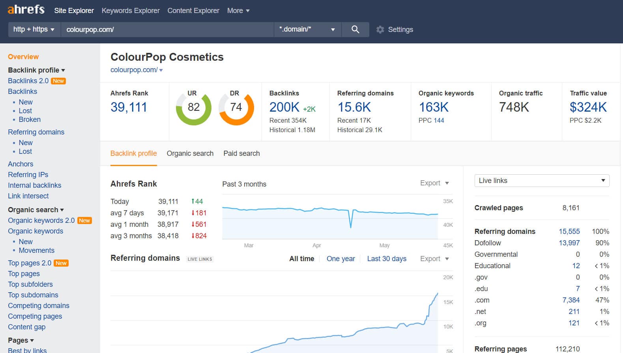This screenshot has height=353, width=623.
Task: Open Keywords Explorer in the top navigation
Action: pyautogui.click(x=131, y=11)
